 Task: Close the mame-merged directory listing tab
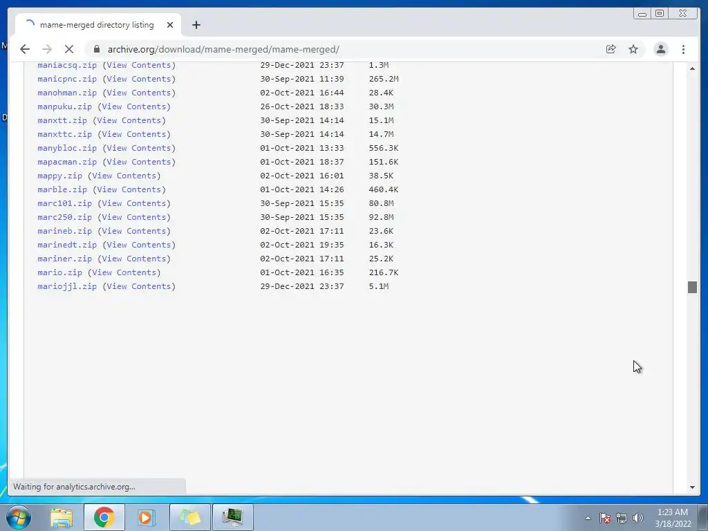170,25
